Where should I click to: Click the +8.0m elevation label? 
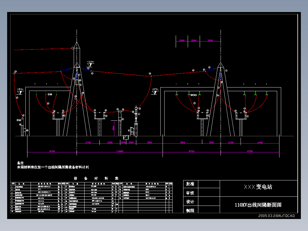20,89
